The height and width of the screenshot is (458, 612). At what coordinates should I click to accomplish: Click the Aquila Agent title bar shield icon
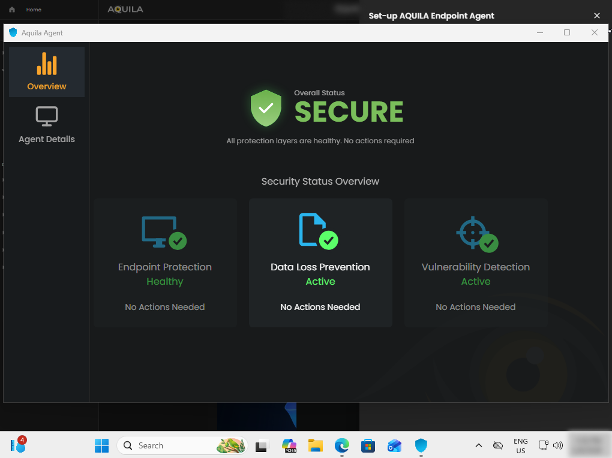tap(13, 33)
